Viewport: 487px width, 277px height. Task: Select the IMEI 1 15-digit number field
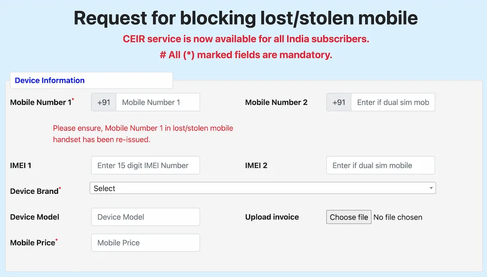pos(145,165)
